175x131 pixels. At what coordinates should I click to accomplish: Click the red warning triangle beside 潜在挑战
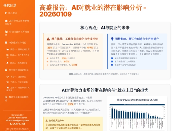[48, 39]
